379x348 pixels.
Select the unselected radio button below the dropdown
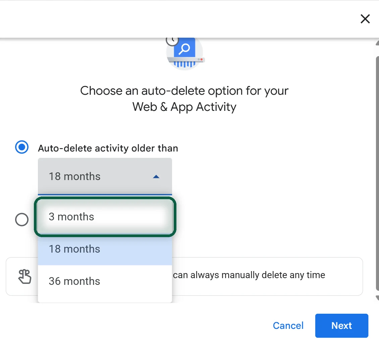click(x=22, y=219)
